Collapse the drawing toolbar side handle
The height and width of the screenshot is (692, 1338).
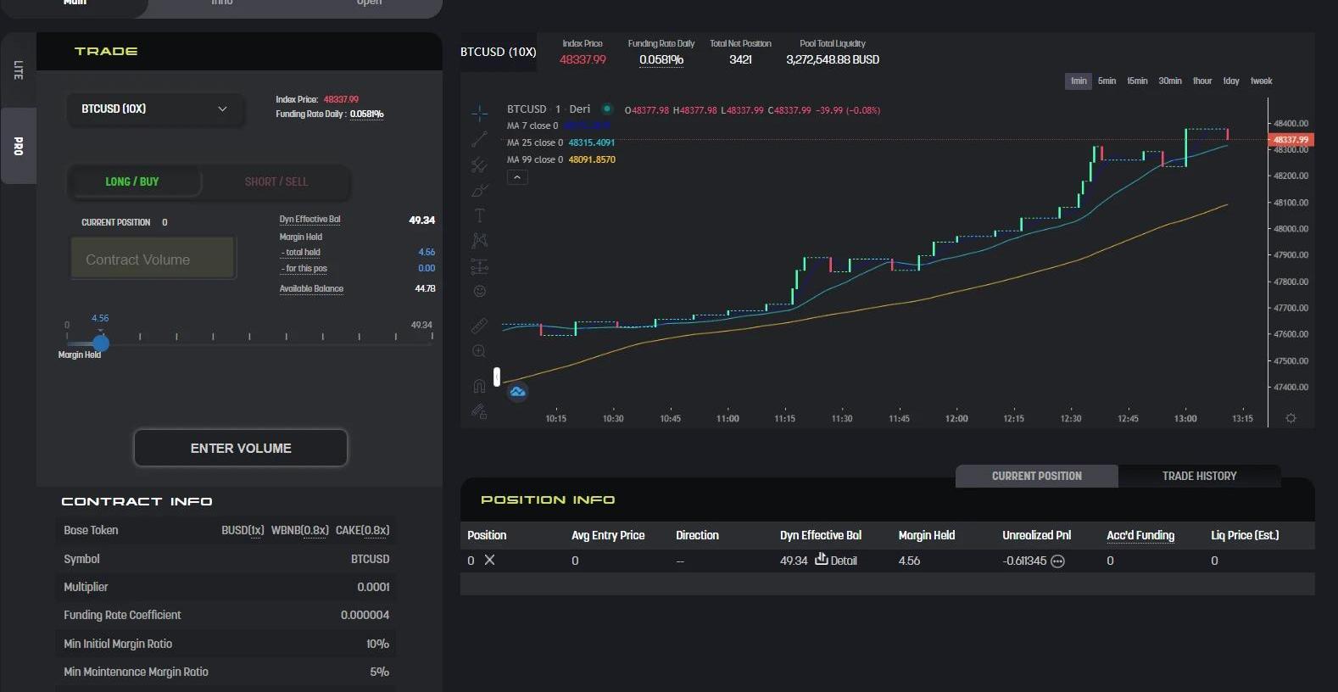coord(497,376)
